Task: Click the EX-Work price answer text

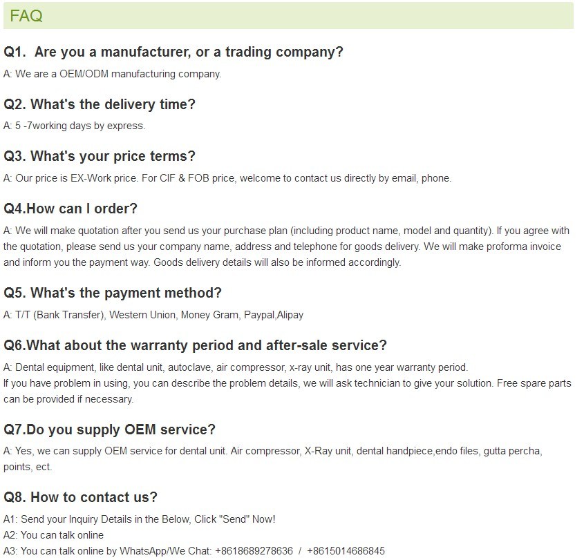Action: point(227,178)
